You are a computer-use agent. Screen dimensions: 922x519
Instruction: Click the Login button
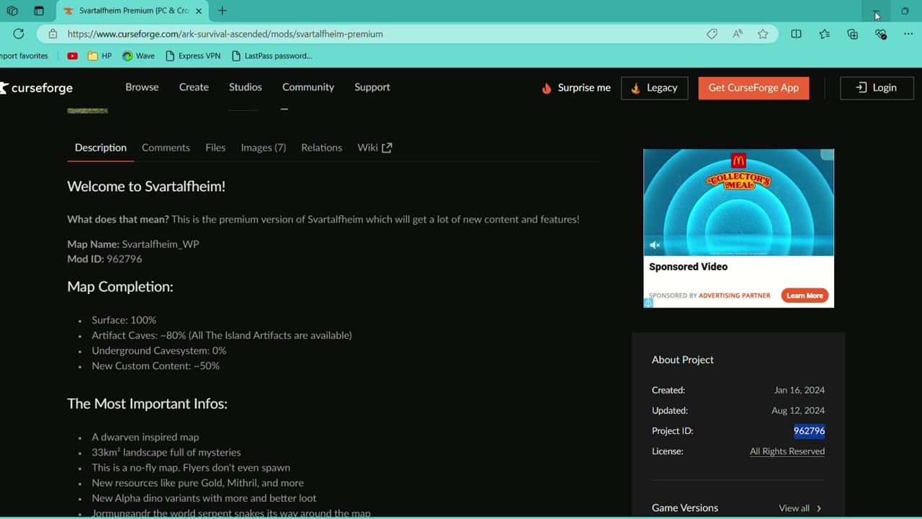877,88
